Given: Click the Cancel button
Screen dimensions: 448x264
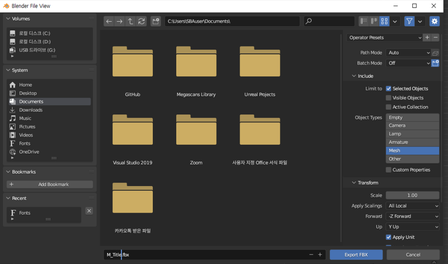Looking at the screenshot, I should [413, 255].
